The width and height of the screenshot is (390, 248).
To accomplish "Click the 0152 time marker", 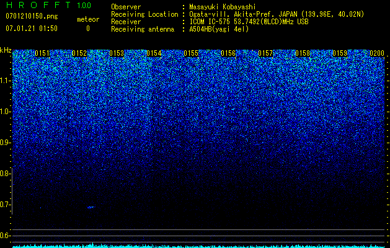I will tap(79, 53).
